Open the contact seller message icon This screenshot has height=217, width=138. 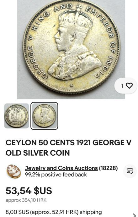pyautogui.click(x=130, y=171)
